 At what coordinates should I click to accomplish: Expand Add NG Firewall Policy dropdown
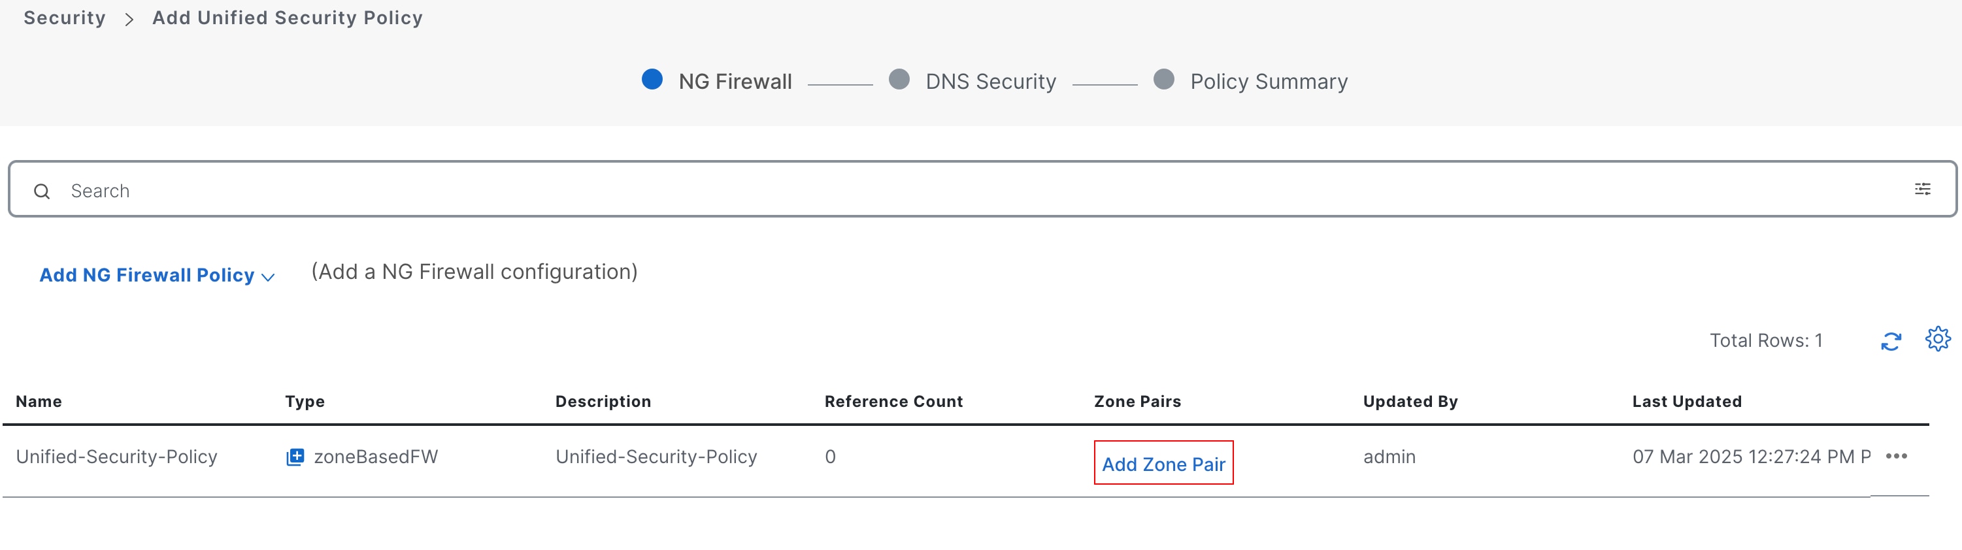(157, 274)
